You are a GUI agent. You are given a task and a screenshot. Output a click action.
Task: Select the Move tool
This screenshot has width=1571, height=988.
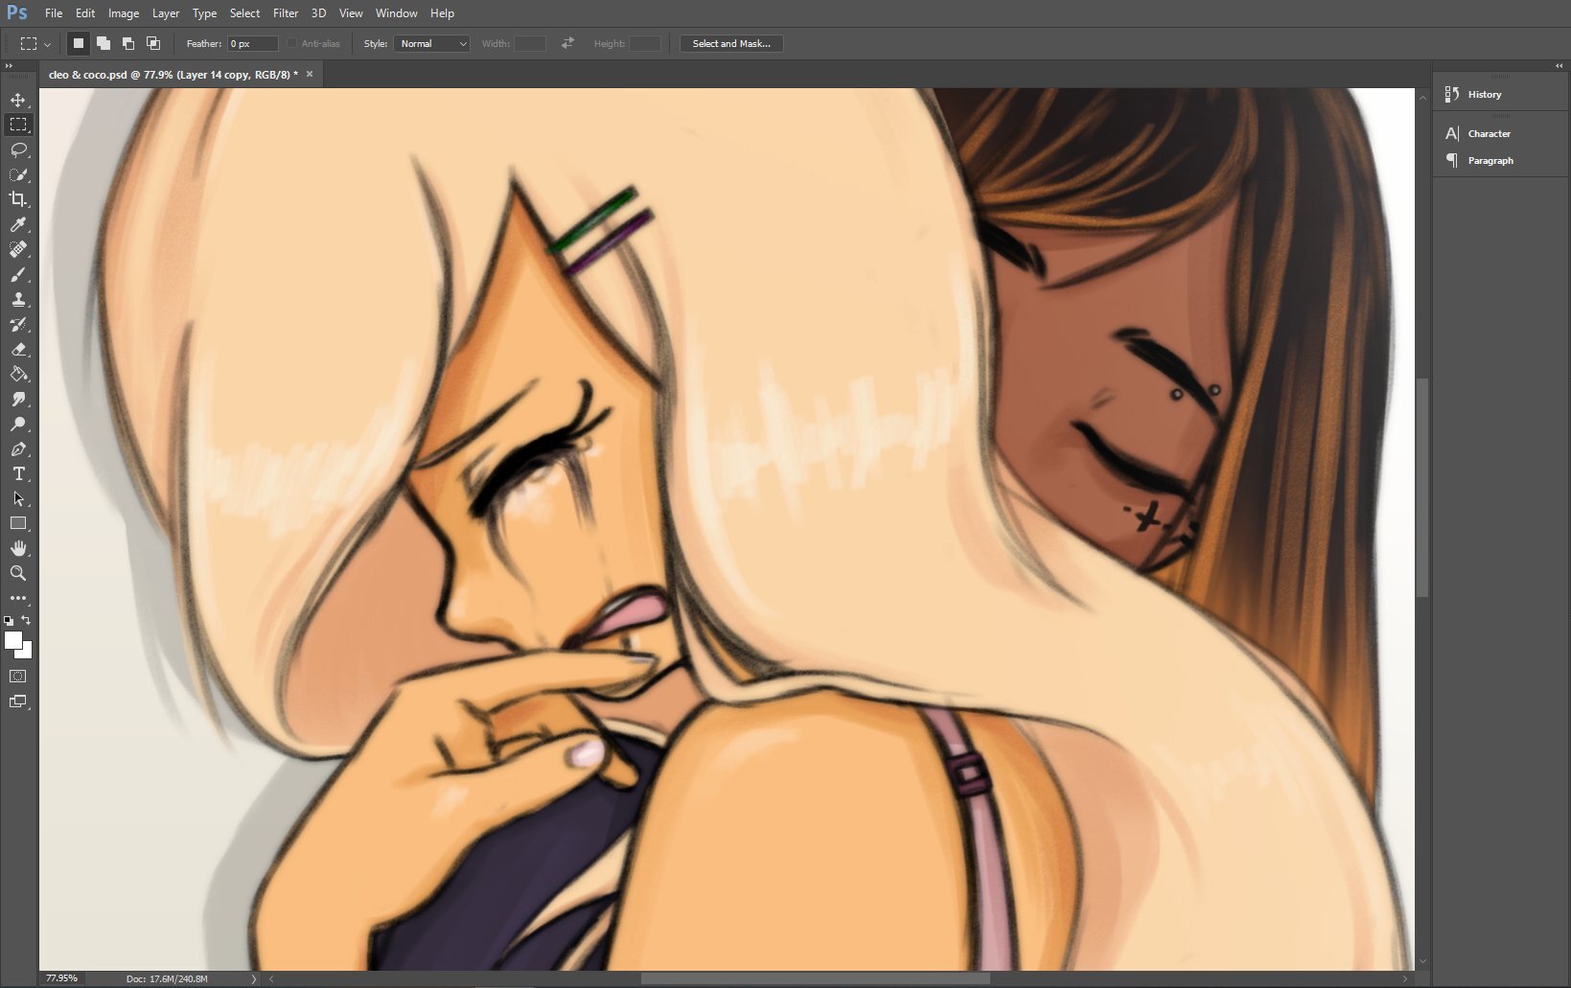pos(18,100)
